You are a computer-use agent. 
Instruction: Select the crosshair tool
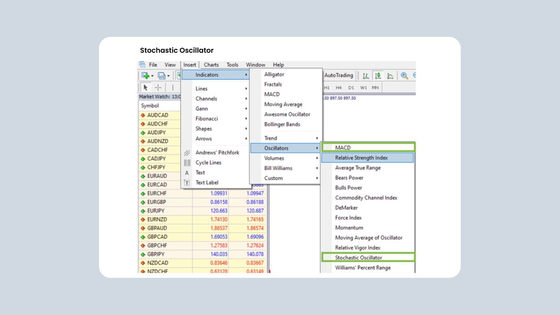[158, 87]
